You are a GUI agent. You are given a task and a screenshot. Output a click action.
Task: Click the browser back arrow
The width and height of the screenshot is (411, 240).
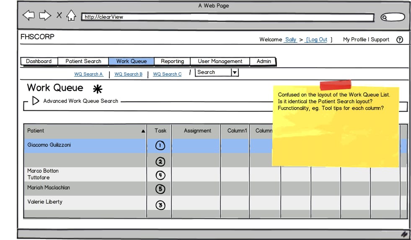pyautogui.click(x=29, y=15)
